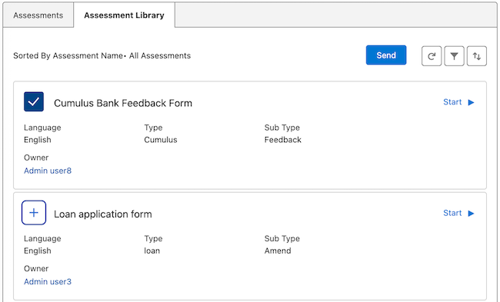The image size is (500, 302).
Task: Click the sort arrows icon
Action: (477, 56)
